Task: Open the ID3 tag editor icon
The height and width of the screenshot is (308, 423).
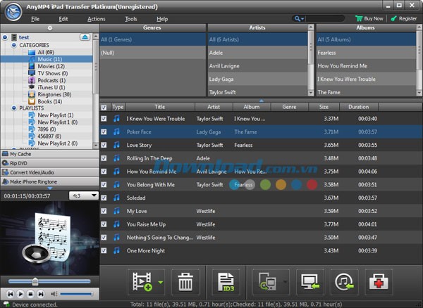Action: [226, 282]
